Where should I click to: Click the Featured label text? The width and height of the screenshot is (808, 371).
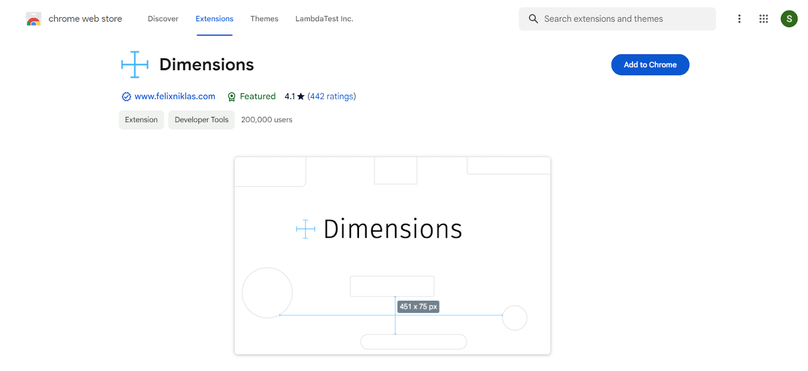258,96
